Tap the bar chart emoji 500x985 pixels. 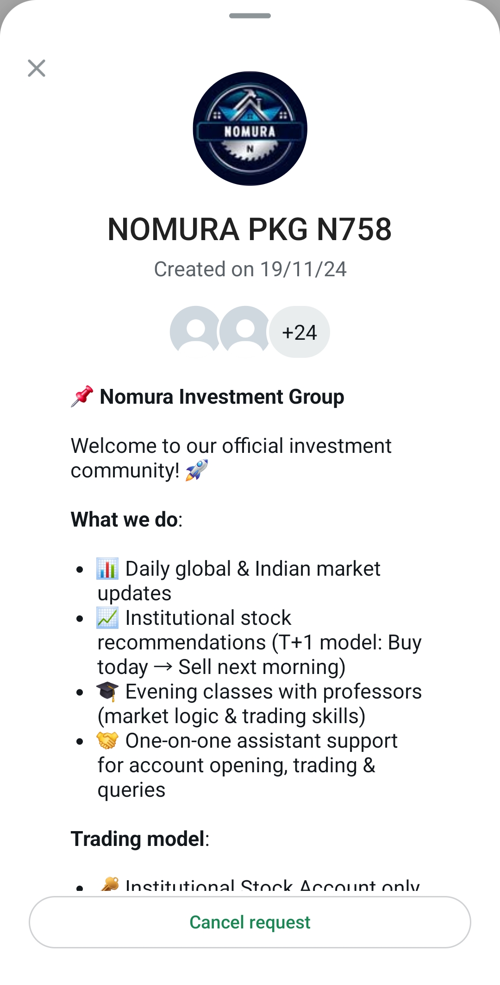[x=107, y=569]
